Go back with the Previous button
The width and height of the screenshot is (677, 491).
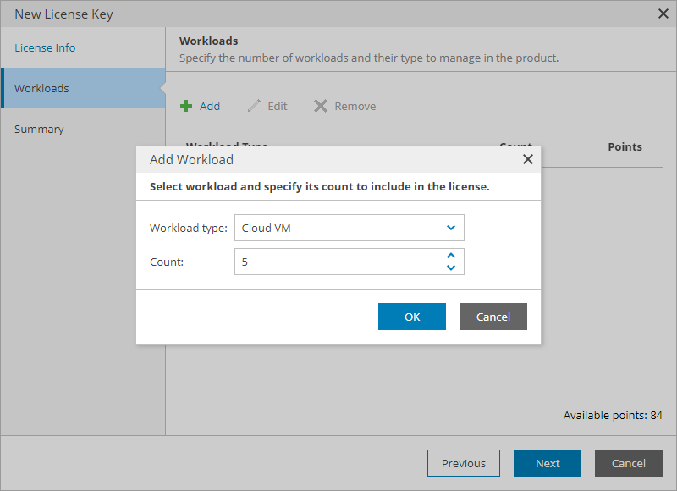point(464,463)
